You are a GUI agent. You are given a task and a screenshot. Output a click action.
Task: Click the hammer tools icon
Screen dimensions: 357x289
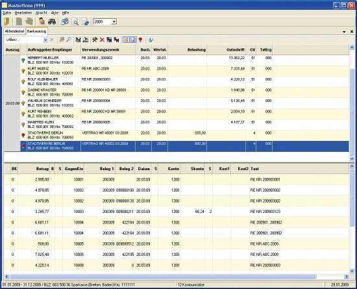click(x=95, y=40)
